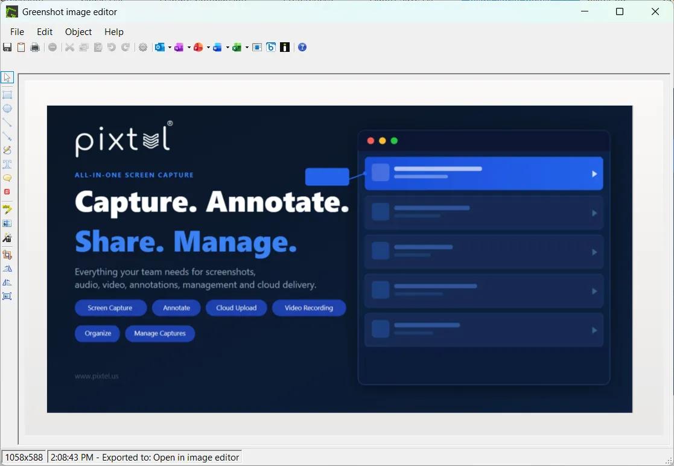Click the Resize image icon

pyautogui.click(x=7, y=296)
